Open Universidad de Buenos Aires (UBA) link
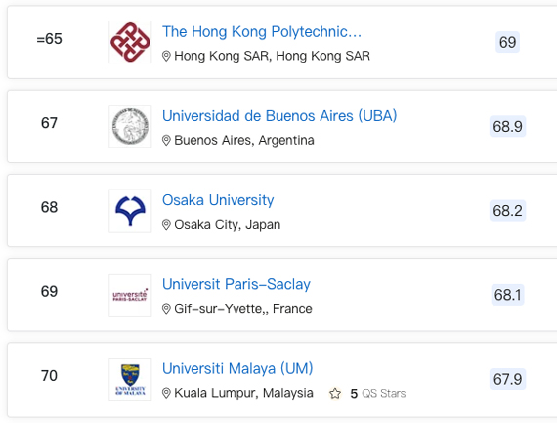 point(279,116)
